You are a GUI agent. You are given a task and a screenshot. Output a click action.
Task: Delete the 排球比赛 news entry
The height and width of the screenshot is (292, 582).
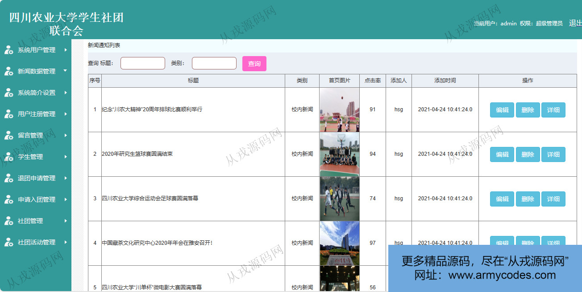coord(528,110)
